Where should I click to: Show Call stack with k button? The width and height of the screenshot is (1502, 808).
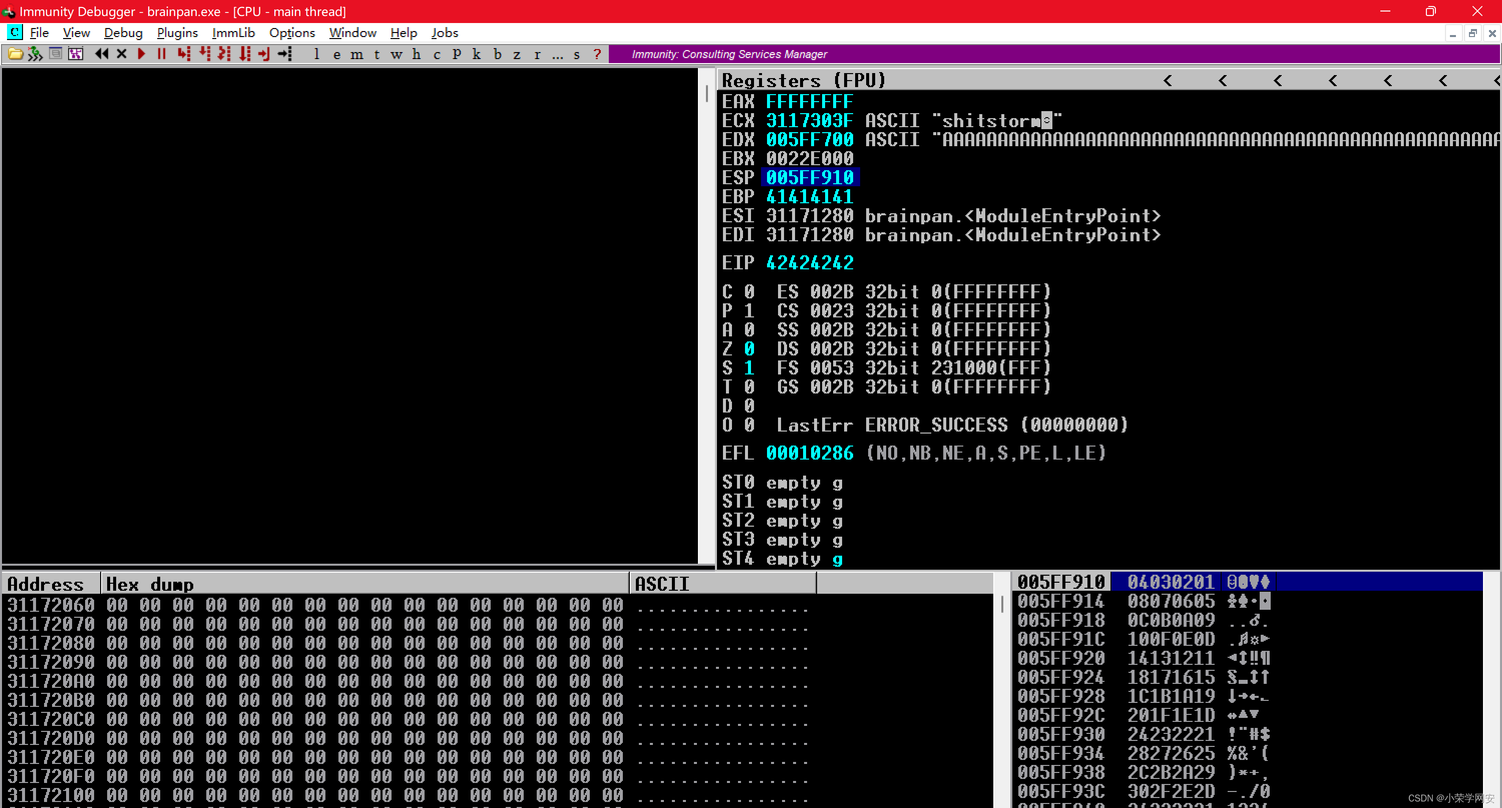(476, 54)
